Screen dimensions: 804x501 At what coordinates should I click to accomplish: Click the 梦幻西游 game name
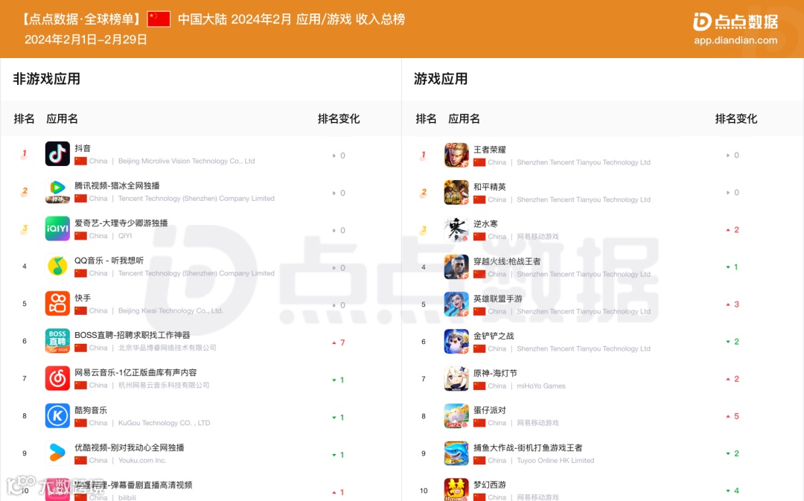click(x=490, y=485)
